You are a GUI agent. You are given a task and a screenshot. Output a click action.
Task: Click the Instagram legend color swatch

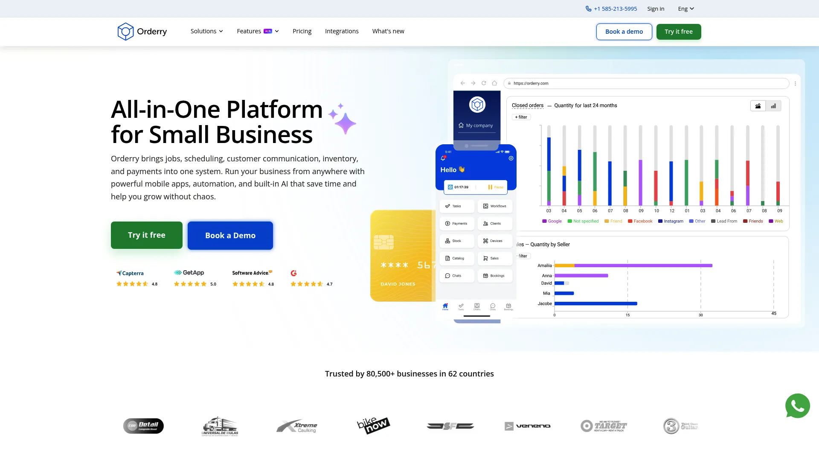point(660,221)
